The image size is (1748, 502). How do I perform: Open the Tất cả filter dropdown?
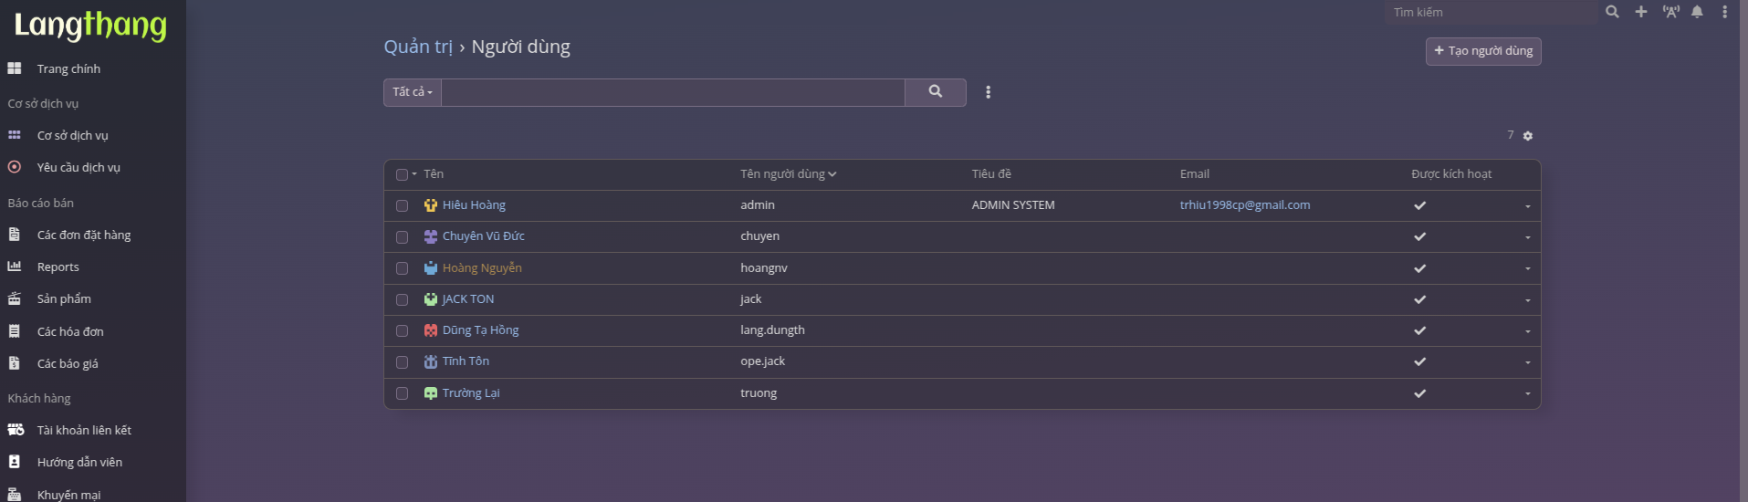413,92
